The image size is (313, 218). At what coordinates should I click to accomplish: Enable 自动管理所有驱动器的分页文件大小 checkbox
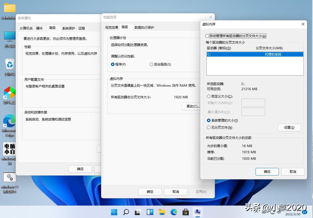coord(207,36)
